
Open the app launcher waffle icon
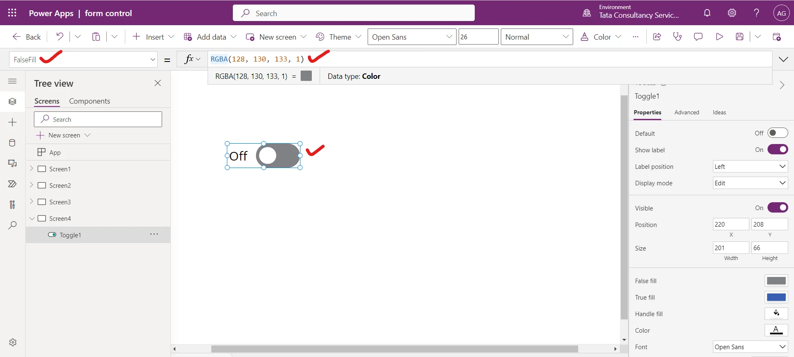pos(12,13)
